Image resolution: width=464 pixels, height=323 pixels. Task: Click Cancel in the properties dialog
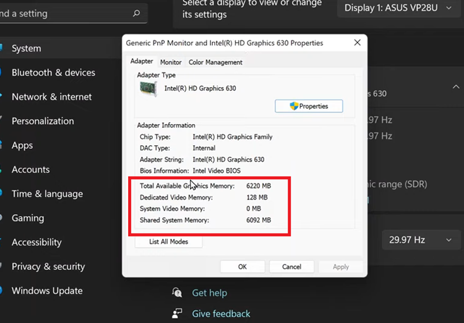click(291, 267)
